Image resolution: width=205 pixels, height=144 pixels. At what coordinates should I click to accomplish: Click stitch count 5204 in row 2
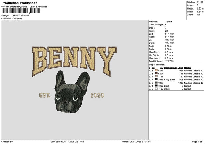pos(161,74)
